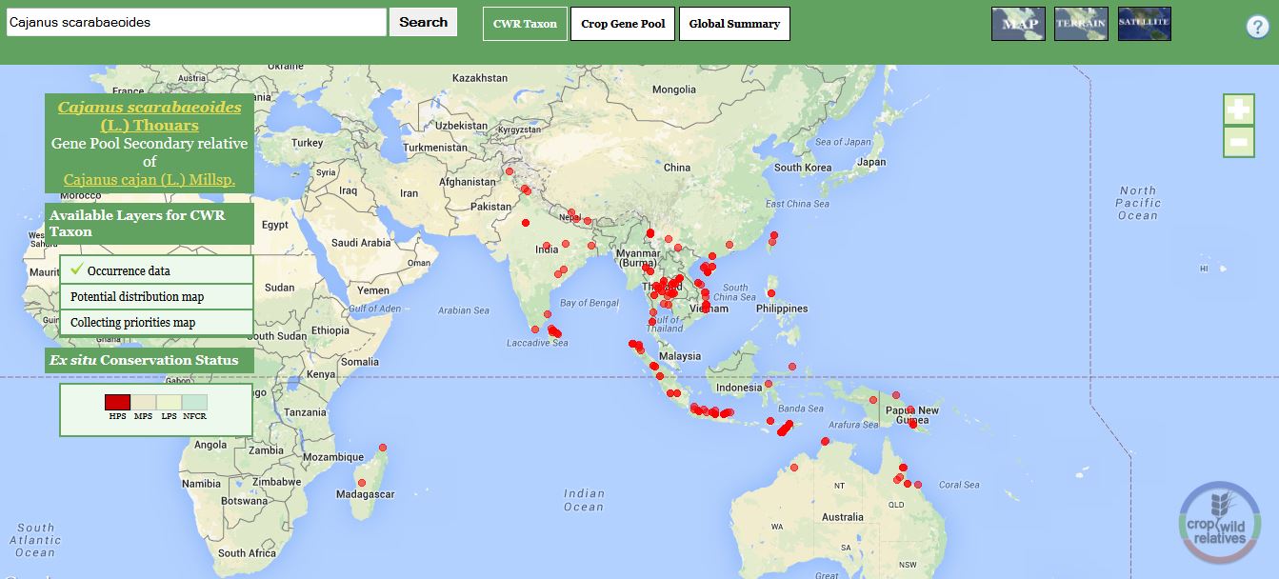The height and width of the screenshot is (579, 1279).
Task: Focus the taxon search input field
Action: tap(196, 22)
